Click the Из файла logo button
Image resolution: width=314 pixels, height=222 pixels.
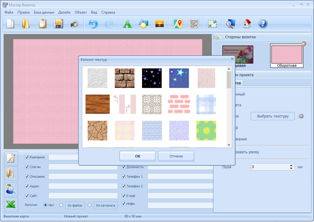pos(75,205)
